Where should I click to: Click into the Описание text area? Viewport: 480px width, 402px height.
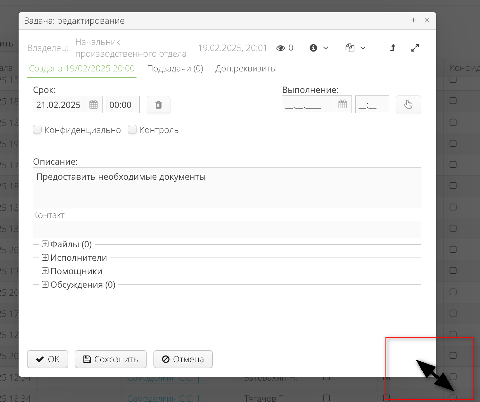click(x=227, y=188)
